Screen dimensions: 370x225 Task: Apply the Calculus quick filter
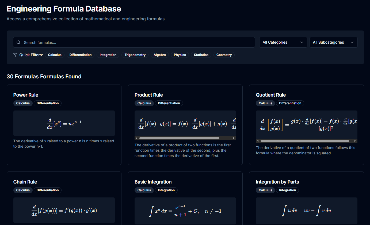tap(55, 55)
